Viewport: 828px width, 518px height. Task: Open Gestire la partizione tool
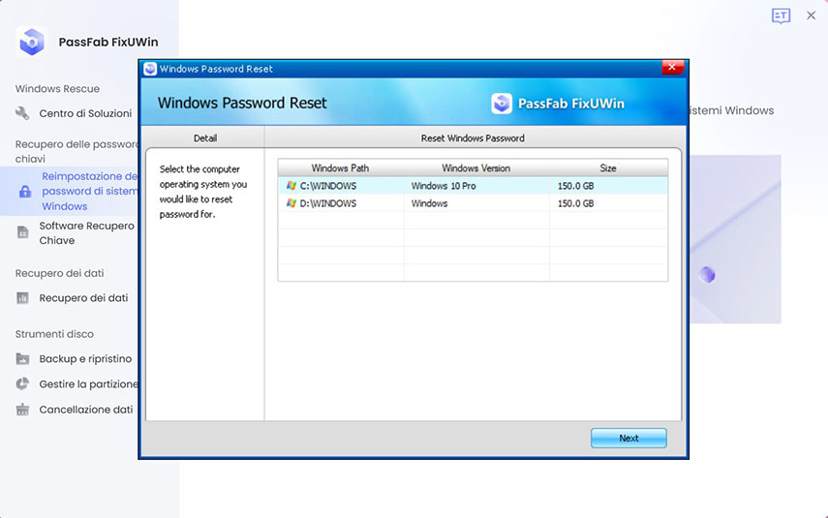[89, 383]
